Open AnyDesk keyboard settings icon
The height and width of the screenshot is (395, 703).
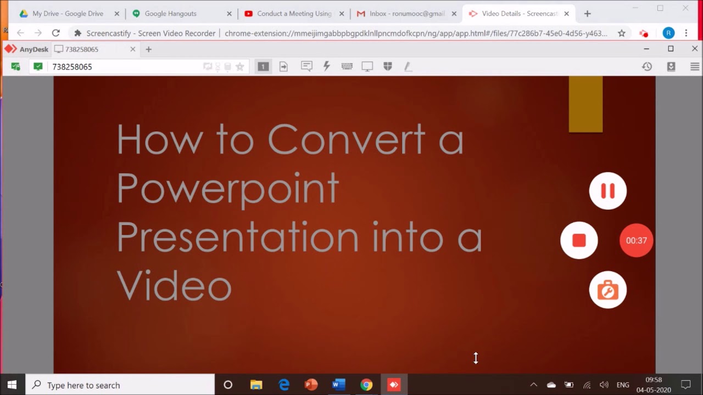pyautogui.click(x=347, y=66)
